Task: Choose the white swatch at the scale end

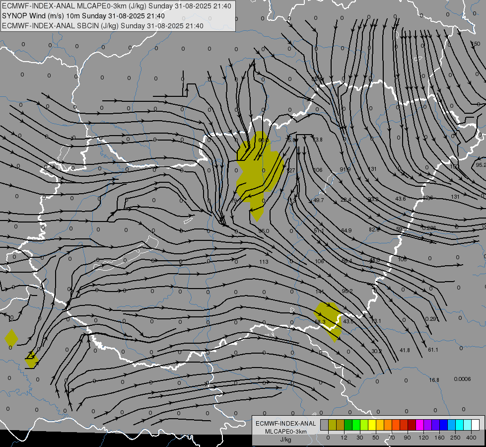Action: click(x=476, y=425)
